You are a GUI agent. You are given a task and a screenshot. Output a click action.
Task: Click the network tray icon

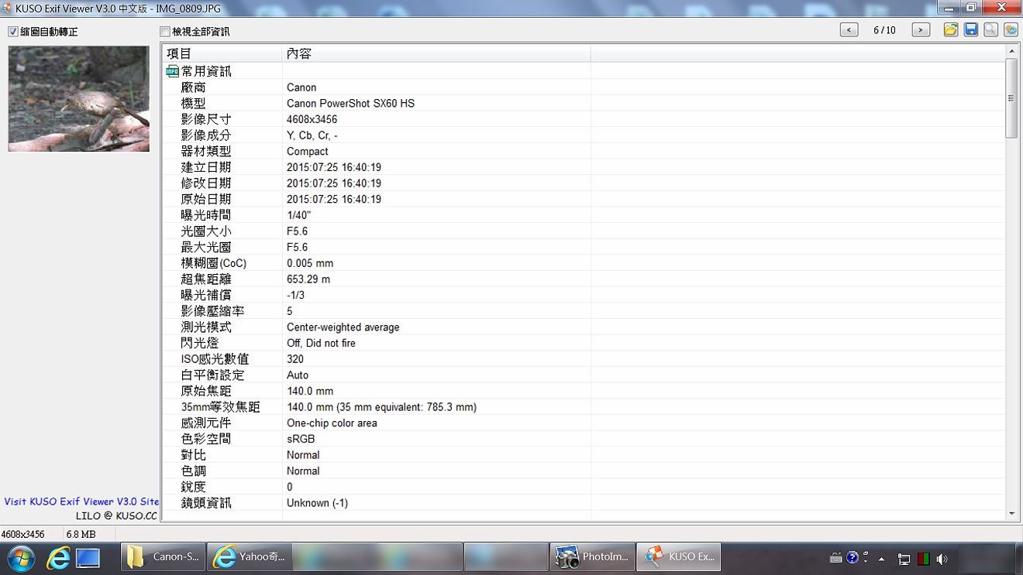904,558
